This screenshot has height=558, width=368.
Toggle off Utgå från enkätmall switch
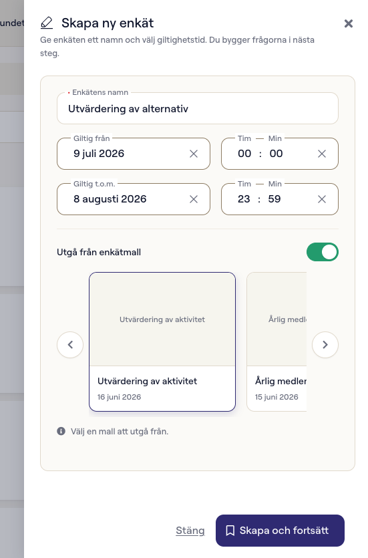click(x=323, y=252)
